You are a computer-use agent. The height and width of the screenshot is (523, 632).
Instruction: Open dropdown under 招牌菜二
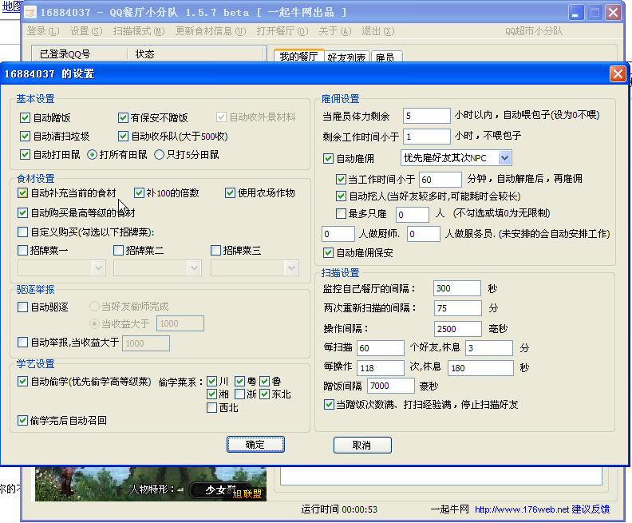coord(194,268)
